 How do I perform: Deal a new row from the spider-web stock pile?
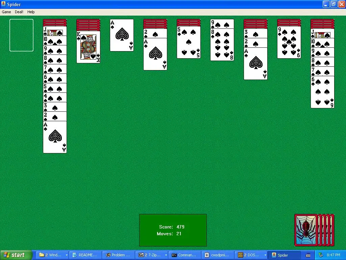tap(306, 230)
